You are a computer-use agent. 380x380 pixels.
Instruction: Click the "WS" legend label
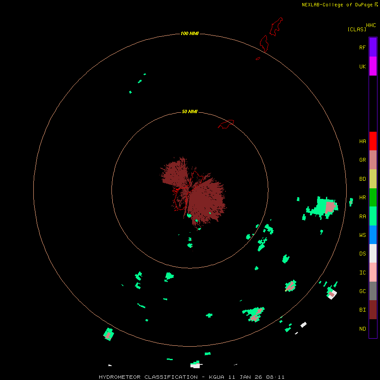tap(362, 235)
